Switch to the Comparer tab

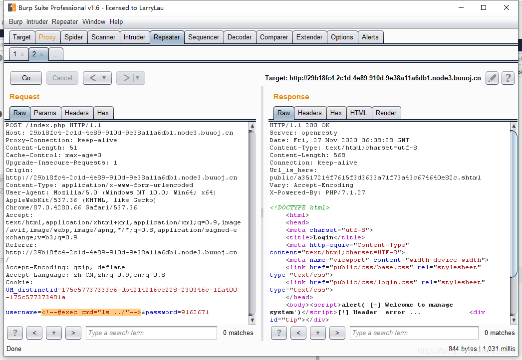273,37
